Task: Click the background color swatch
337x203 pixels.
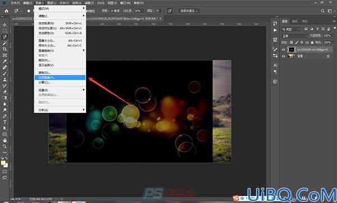Action: click(x=6, y=165)
